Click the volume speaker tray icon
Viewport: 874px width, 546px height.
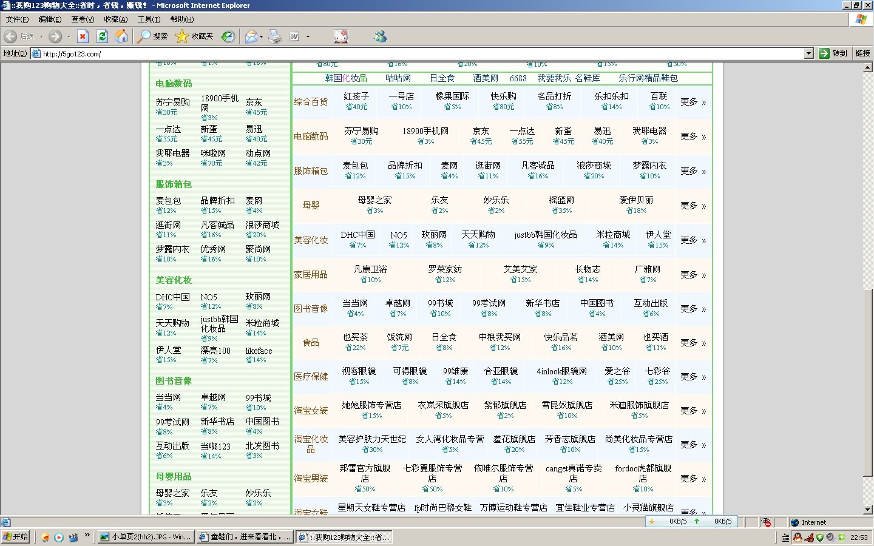point(830,537)
